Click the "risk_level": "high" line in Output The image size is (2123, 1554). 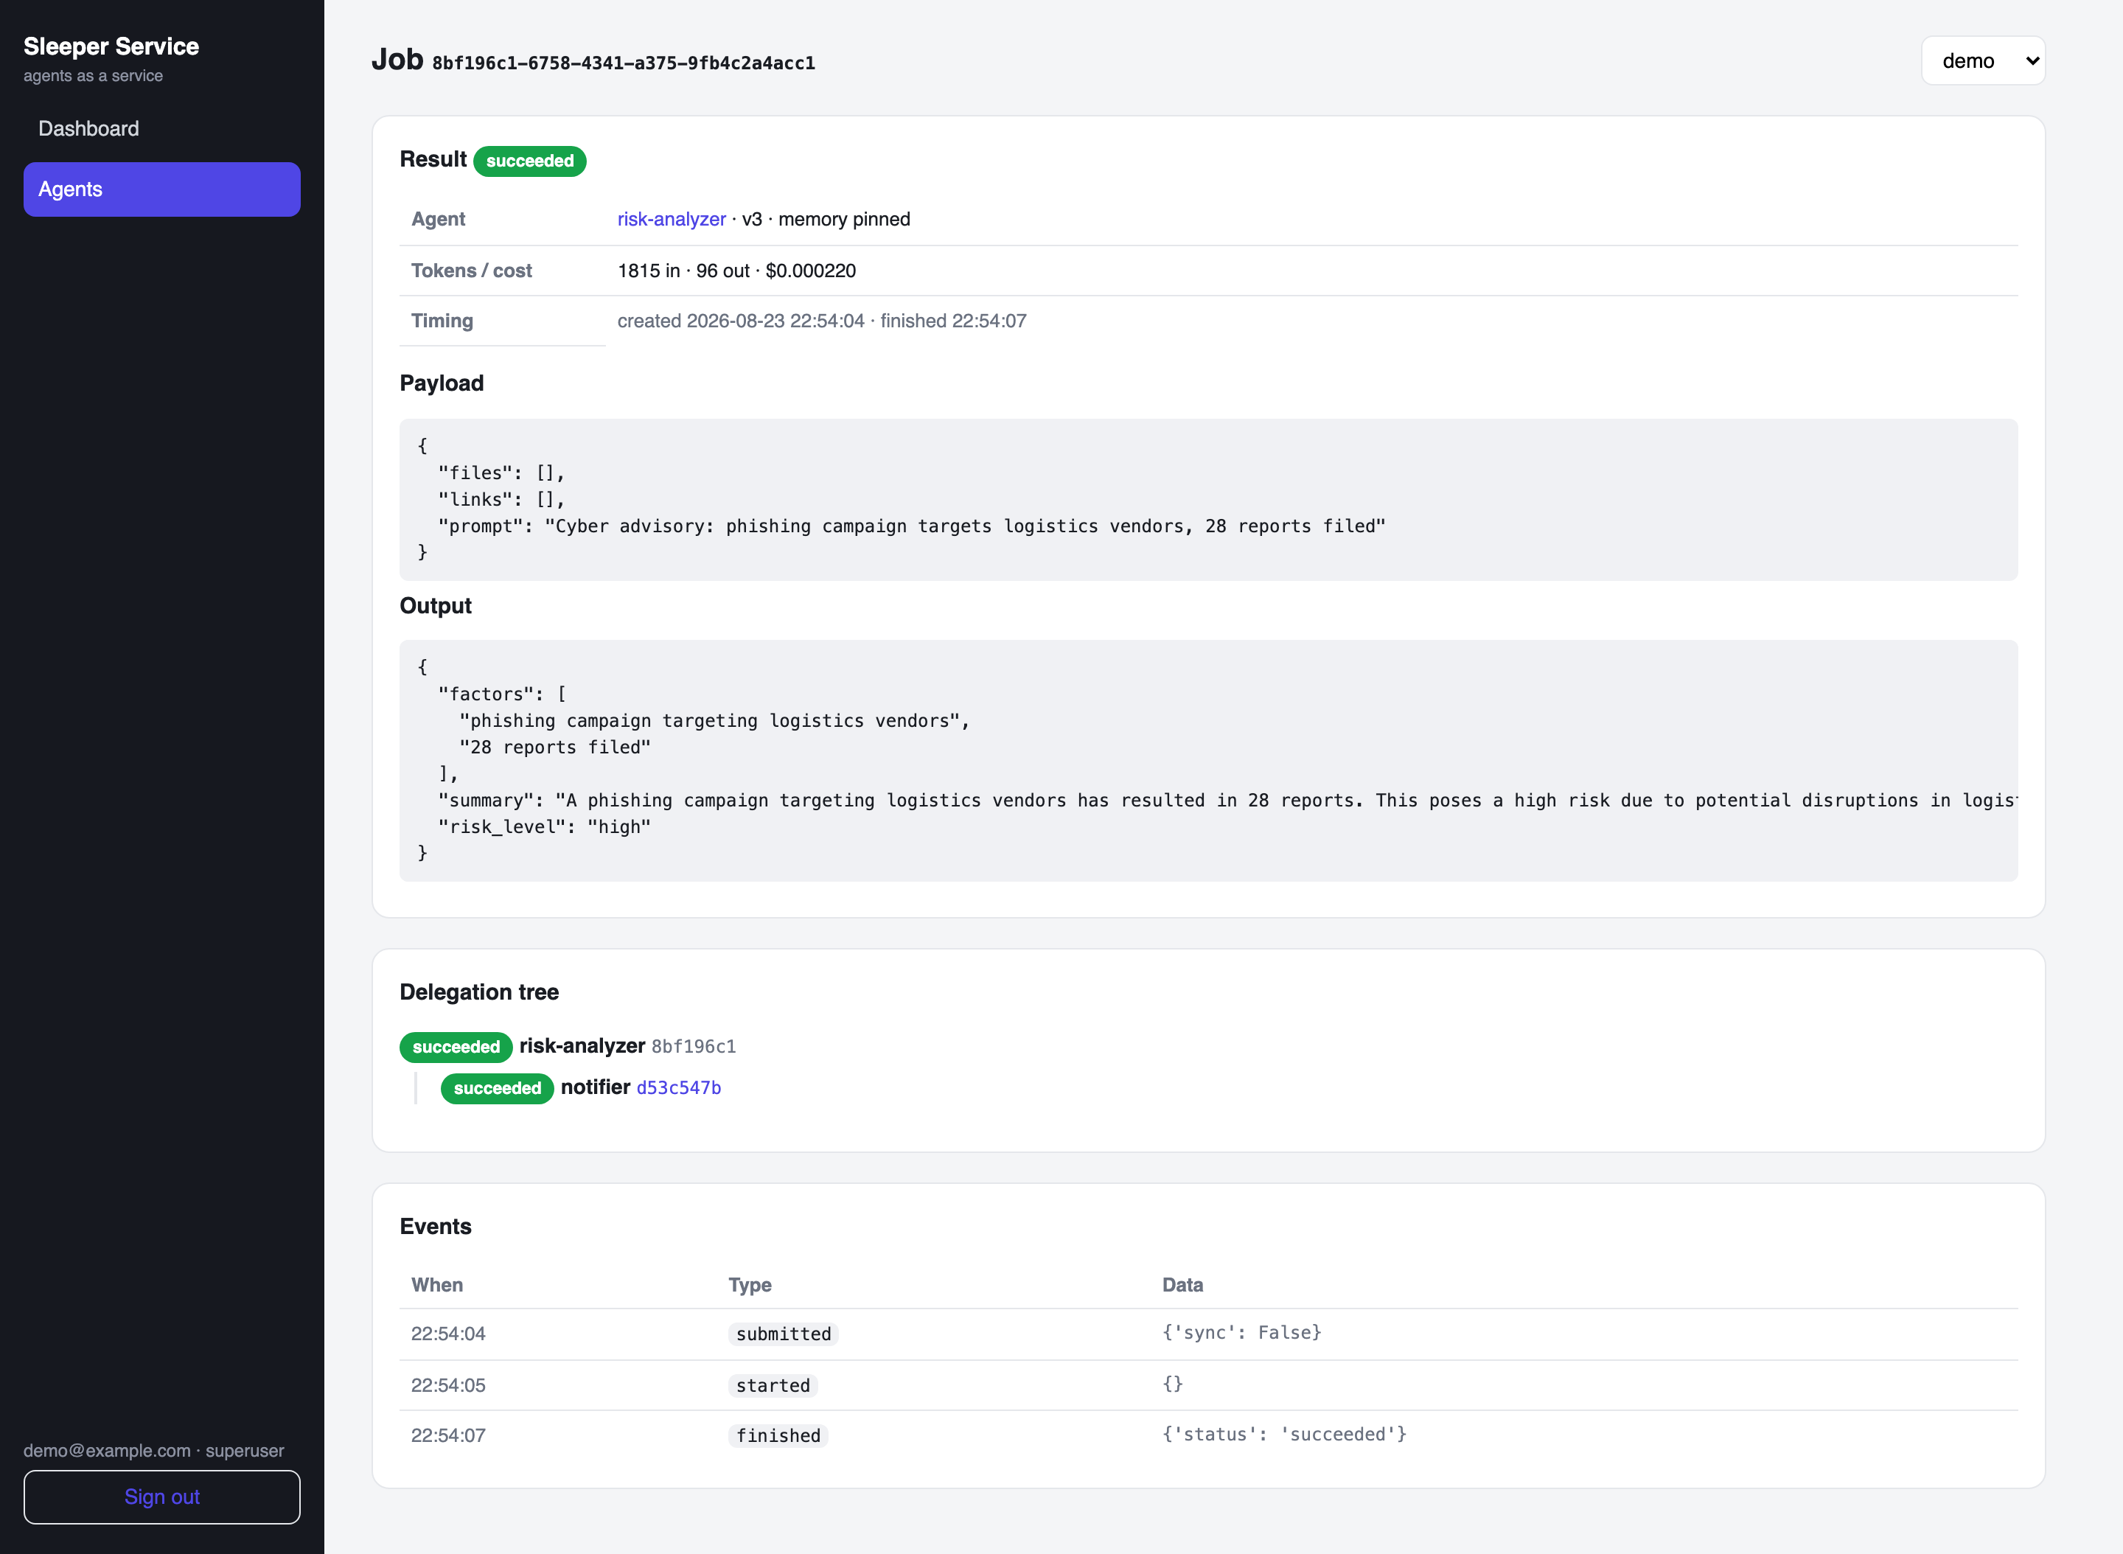point(545,827)
